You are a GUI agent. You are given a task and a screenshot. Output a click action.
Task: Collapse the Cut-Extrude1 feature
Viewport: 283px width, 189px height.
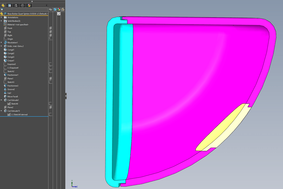point(1,100)
